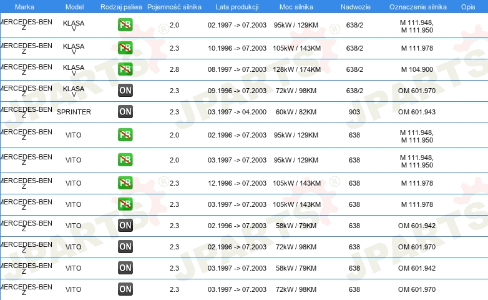Click the Nadwozie column header
The image size is (488, 300).
(x=356, y=7)
